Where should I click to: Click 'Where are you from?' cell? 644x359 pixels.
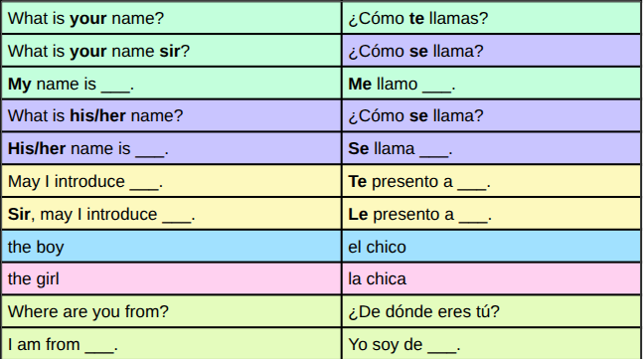coord(172,311)
